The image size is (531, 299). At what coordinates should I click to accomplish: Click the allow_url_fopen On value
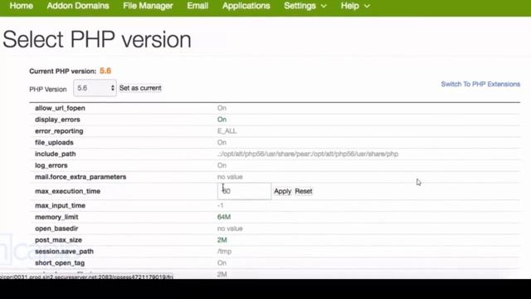(x=222, y=108)
